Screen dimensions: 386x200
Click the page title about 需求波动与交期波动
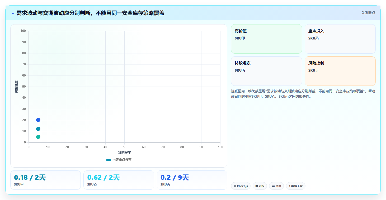[90, 13]
